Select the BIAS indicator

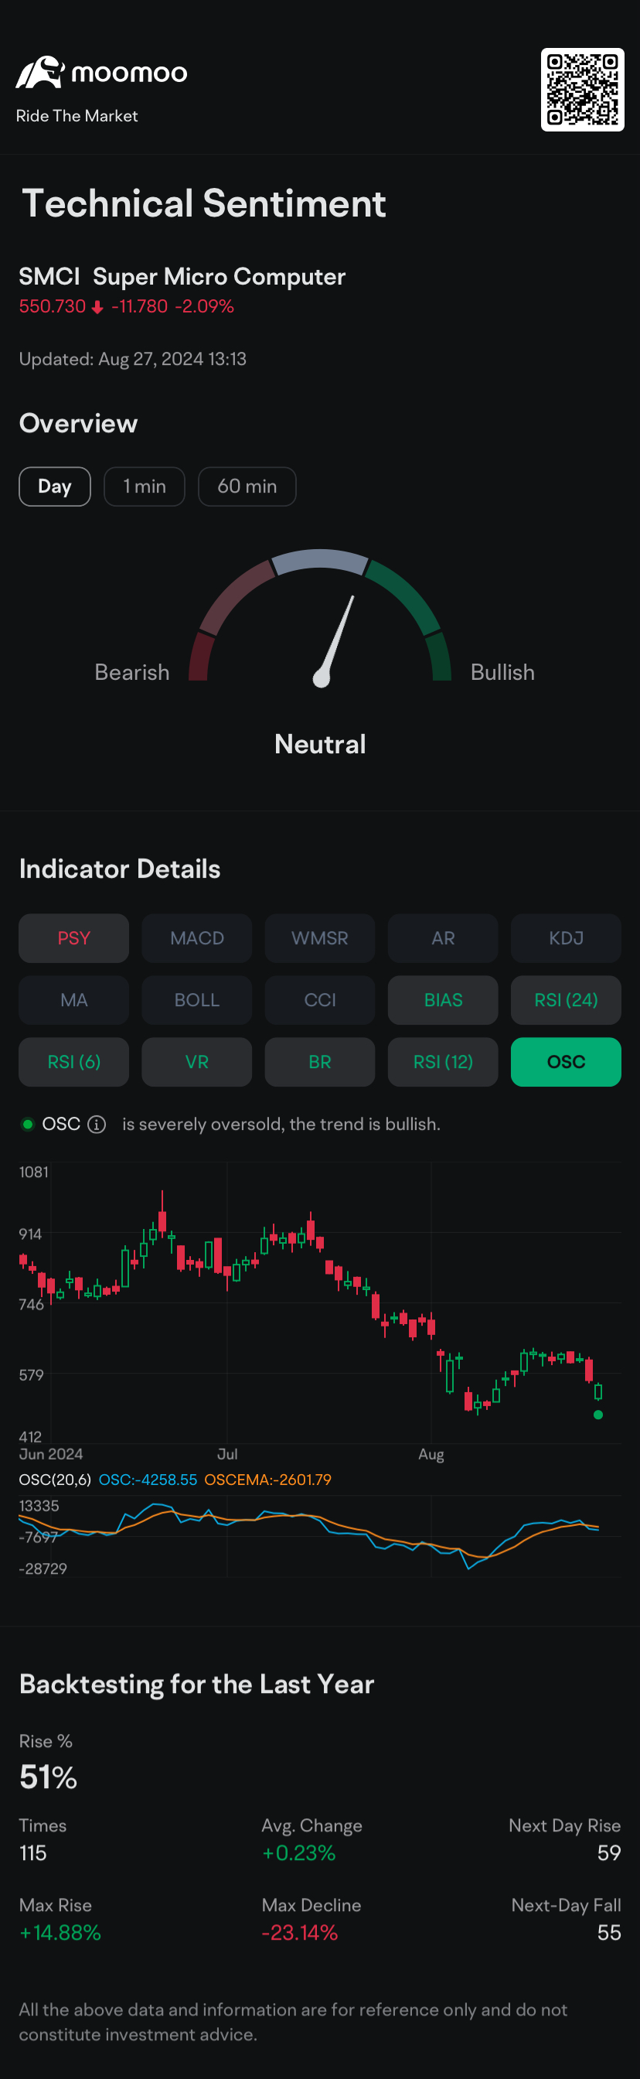pos(444,1000)
